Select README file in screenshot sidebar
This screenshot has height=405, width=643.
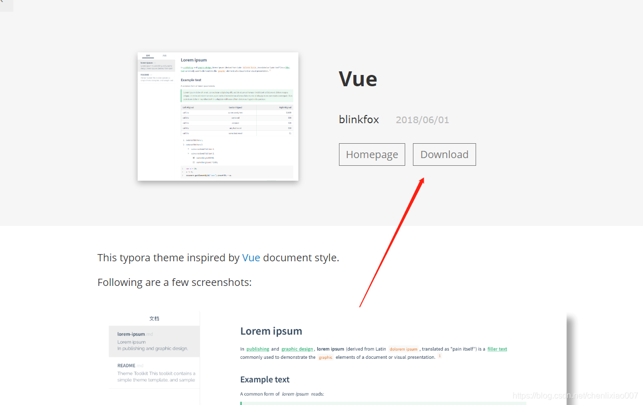(154, 373)
